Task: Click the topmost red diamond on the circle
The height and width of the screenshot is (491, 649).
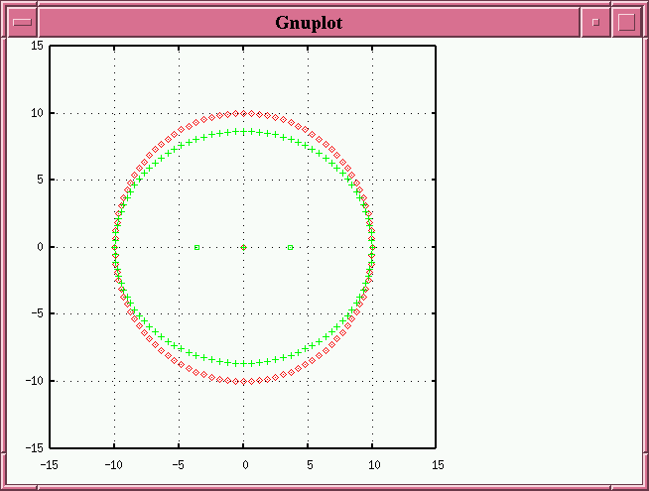Action: [244, 113]
